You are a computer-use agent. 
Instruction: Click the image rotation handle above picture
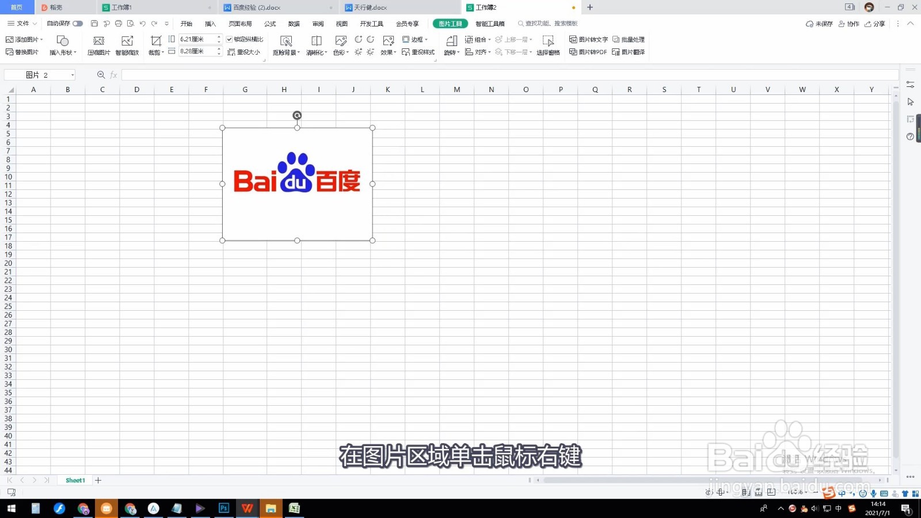point(297,115)
